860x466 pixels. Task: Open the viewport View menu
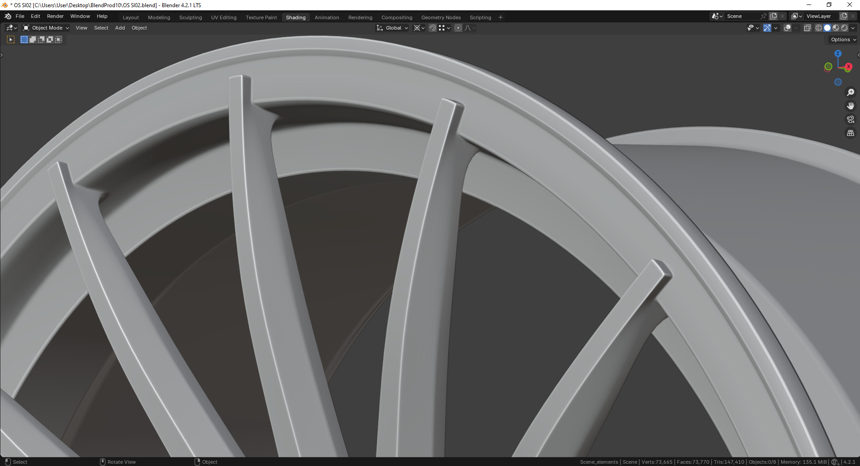pyautogui.click(x=81, y=28)
